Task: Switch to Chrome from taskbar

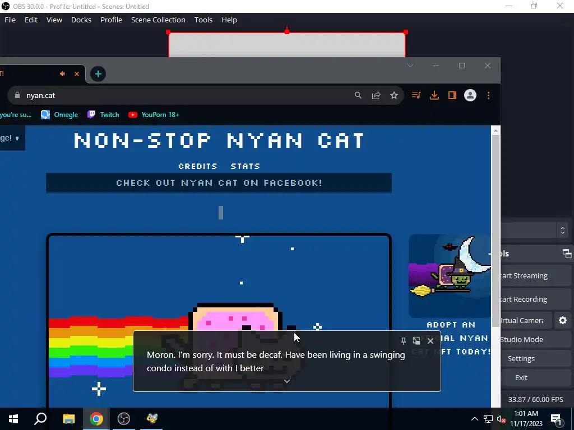Action: 96,419
